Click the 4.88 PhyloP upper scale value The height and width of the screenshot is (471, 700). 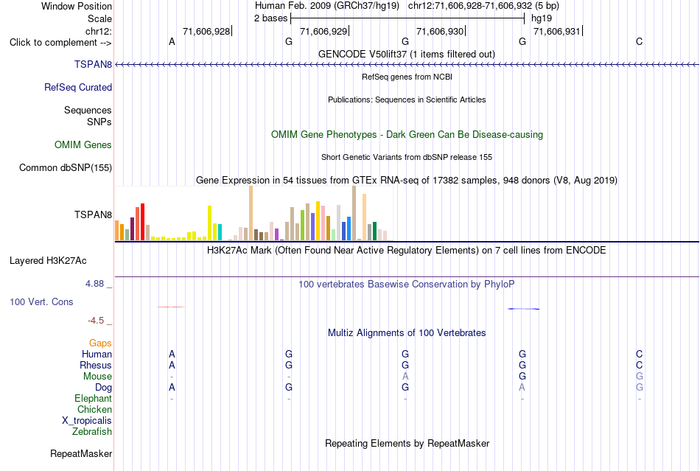(94, 284)
